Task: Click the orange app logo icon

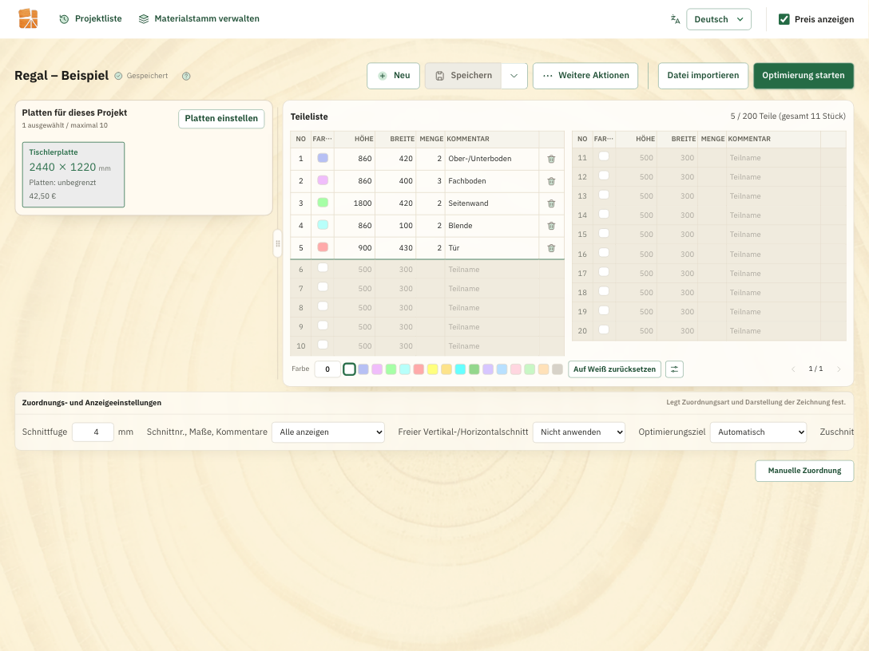Action: coord(28,19)
